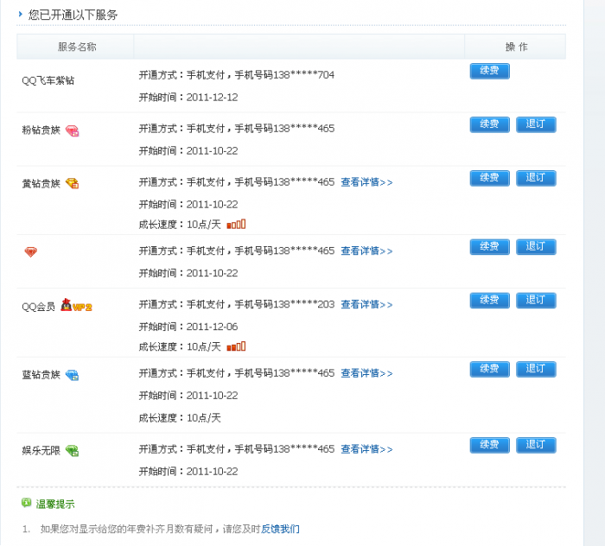Viewport: 605px width, 546px height.
Task: Renew 粉钻贵族 with 续费 button
Action: [490, 124]
